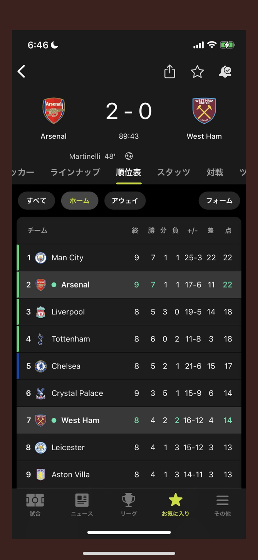Open the 試合 matches bottom tab
The height and width of the screenshot is (560, 258).
[35, 504]
